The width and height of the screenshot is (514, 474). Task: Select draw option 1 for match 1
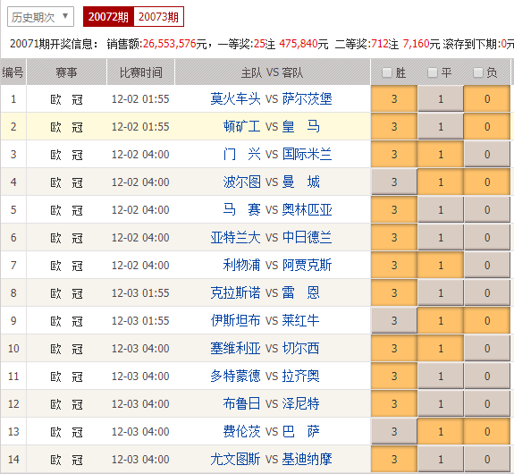[441, 98]
